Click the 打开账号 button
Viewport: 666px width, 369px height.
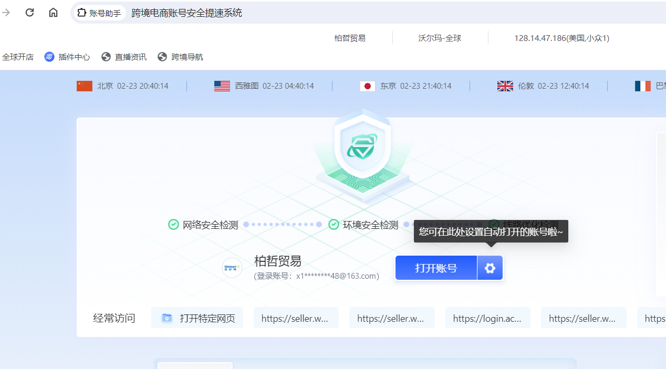click(x=436, y=268)
